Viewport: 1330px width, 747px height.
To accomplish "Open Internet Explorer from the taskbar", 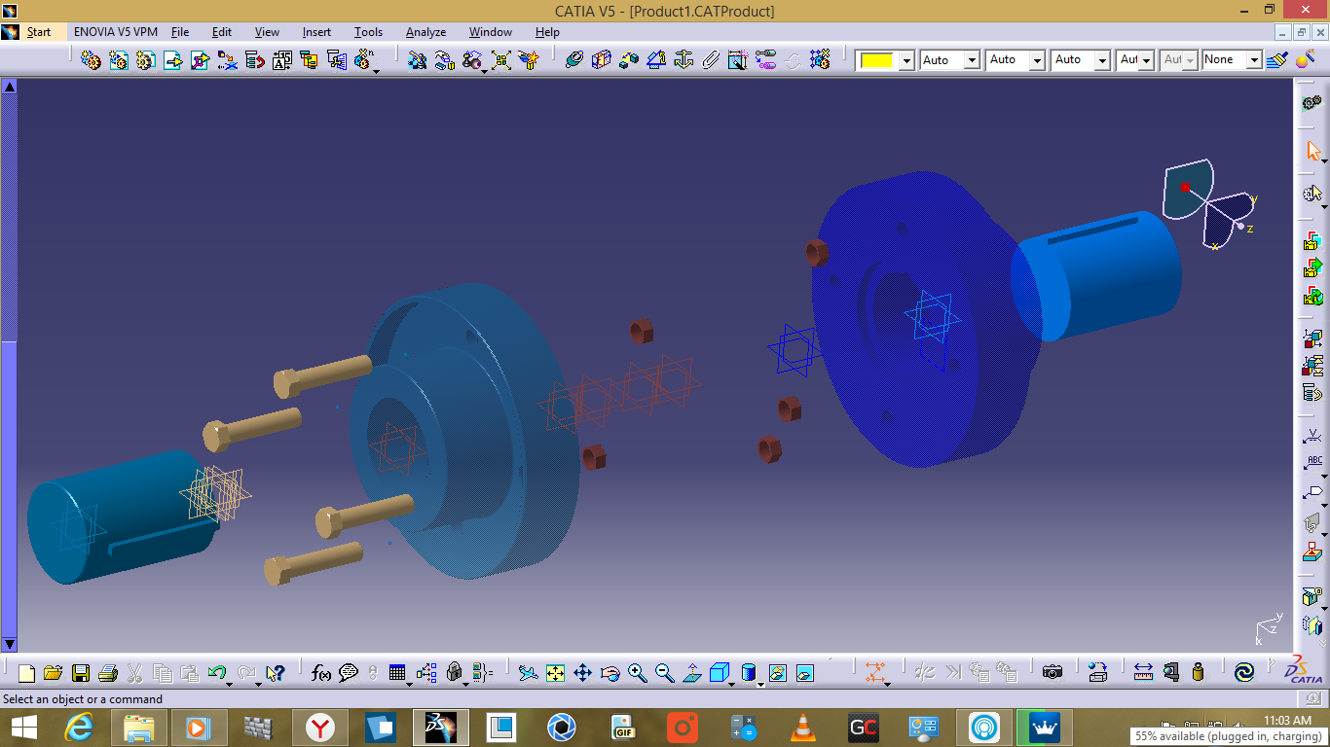I will coord(78,727).
